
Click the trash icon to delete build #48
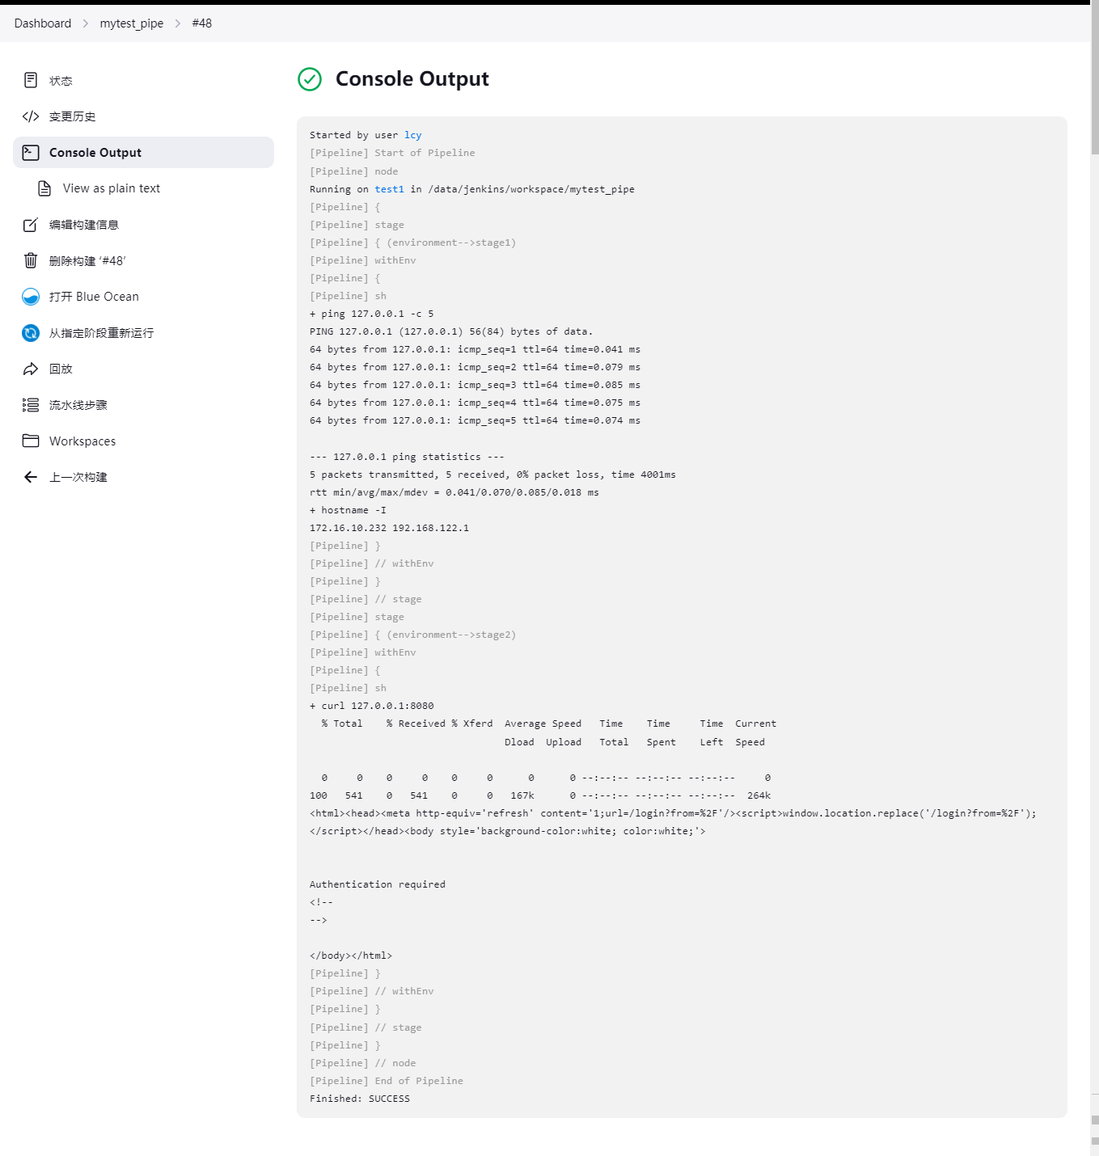click(x=31, y=260)
